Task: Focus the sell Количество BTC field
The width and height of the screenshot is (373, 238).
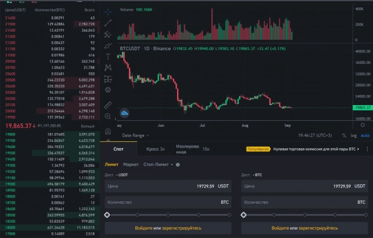Action: click(x=305, y=203)
